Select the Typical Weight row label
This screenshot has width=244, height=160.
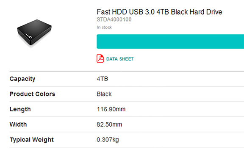32,140
